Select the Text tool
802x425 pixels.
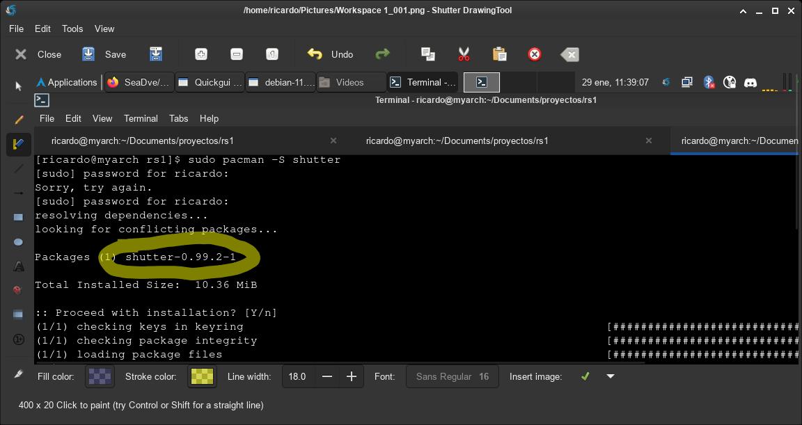tap(19, 266)
